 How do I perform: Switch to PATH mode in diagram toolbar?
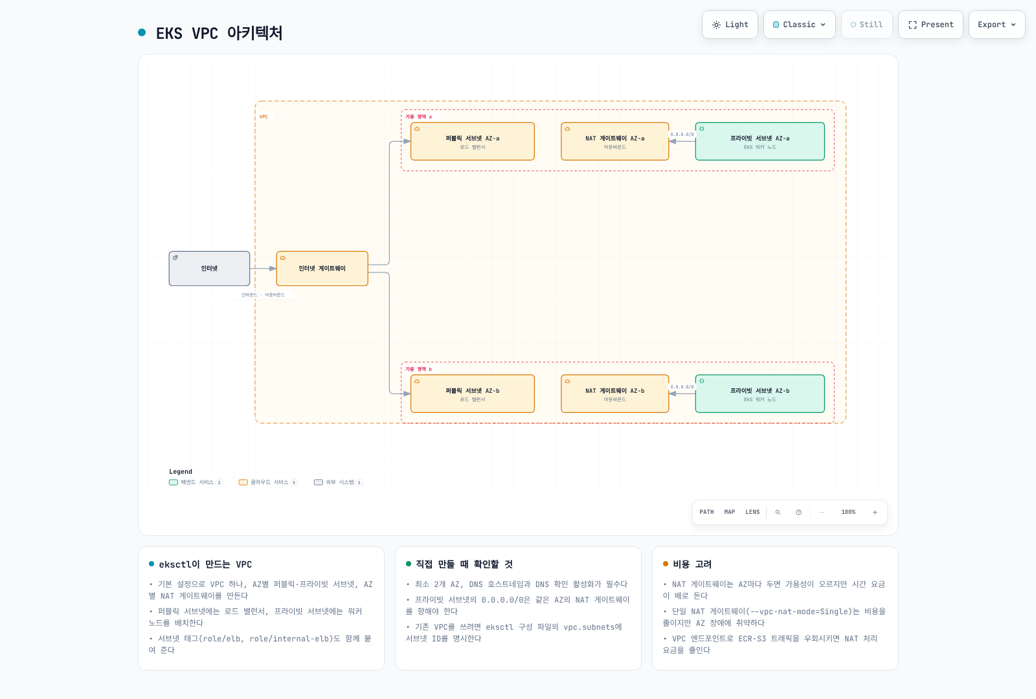coord(706,512)
